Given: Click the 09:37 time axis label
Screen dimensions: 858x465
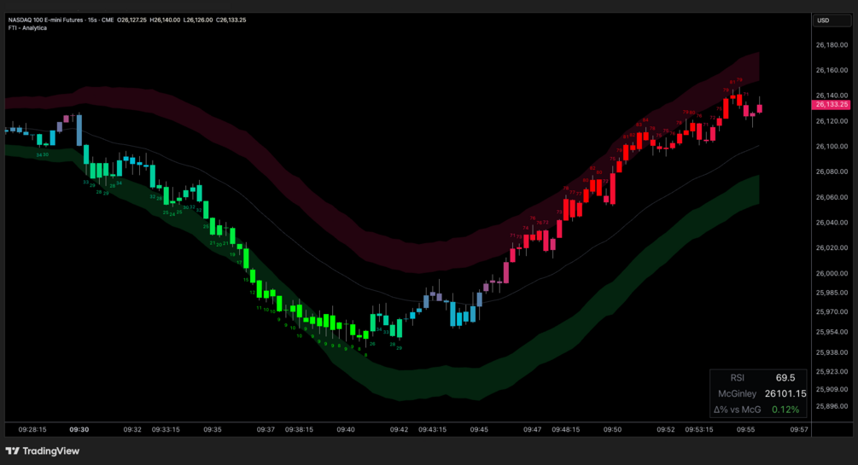Looking at the screenshot, I should tap(266, 429).
